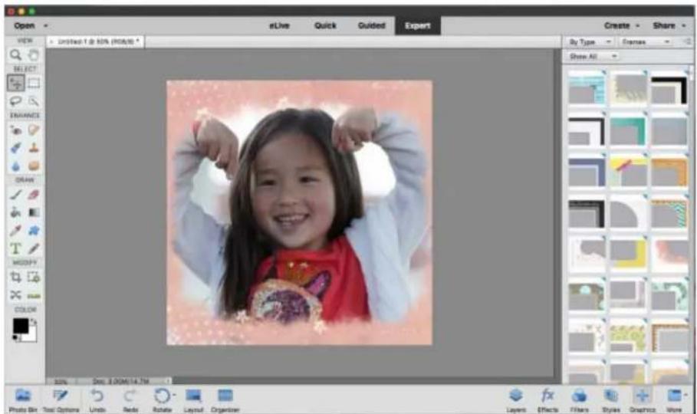Set the black foreground color swatch
The image size is (697, 414).
pyautogui.click(x=20, y=326)
